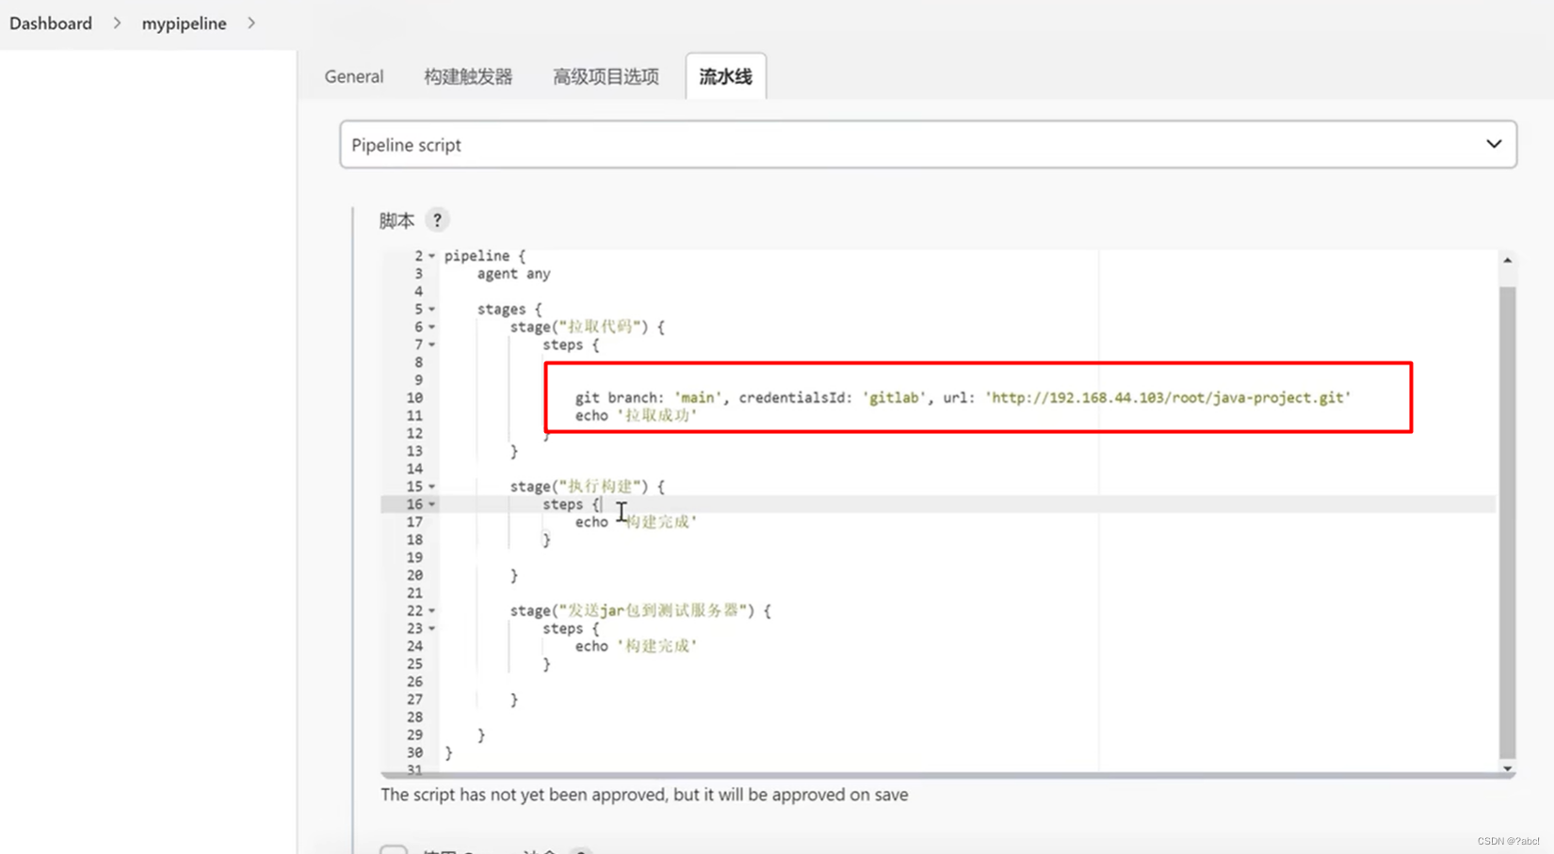Collapse the stage fold at line 22

click(x=432, y=611)
